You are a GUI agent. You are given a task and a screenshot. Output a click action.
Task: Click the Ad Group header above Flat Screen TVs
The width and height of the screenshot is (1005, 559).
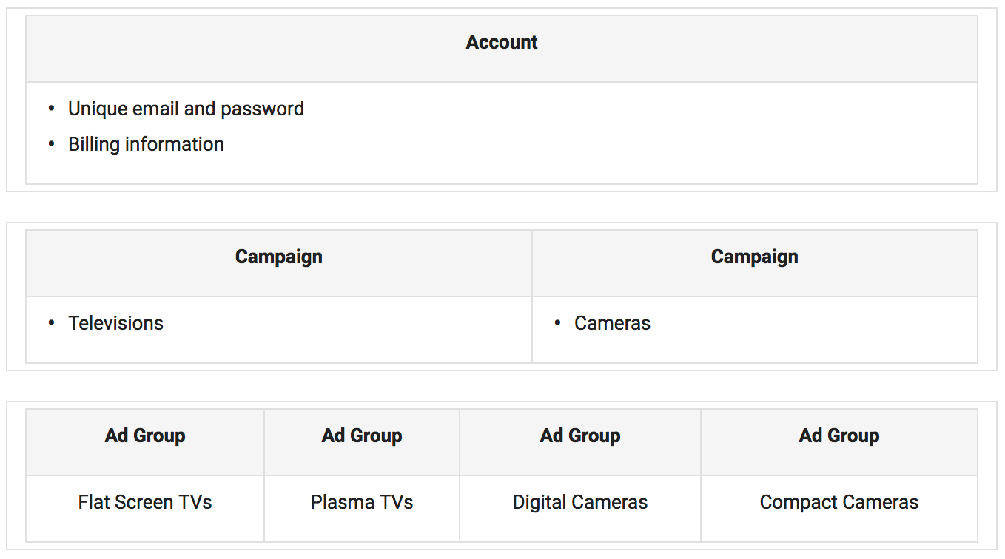(145, 436)
